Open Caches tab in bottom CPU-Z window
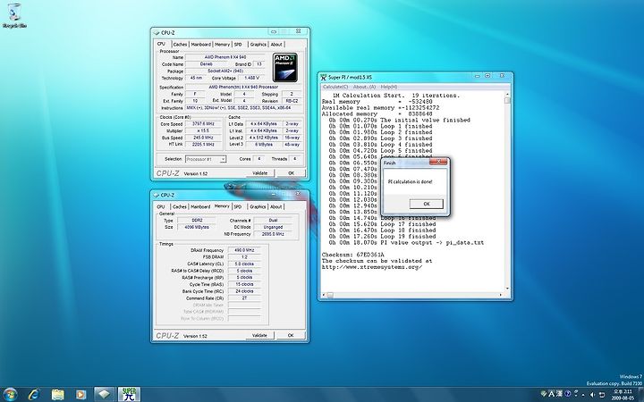This screenshot has width=644, height=402. click(180, 206)
